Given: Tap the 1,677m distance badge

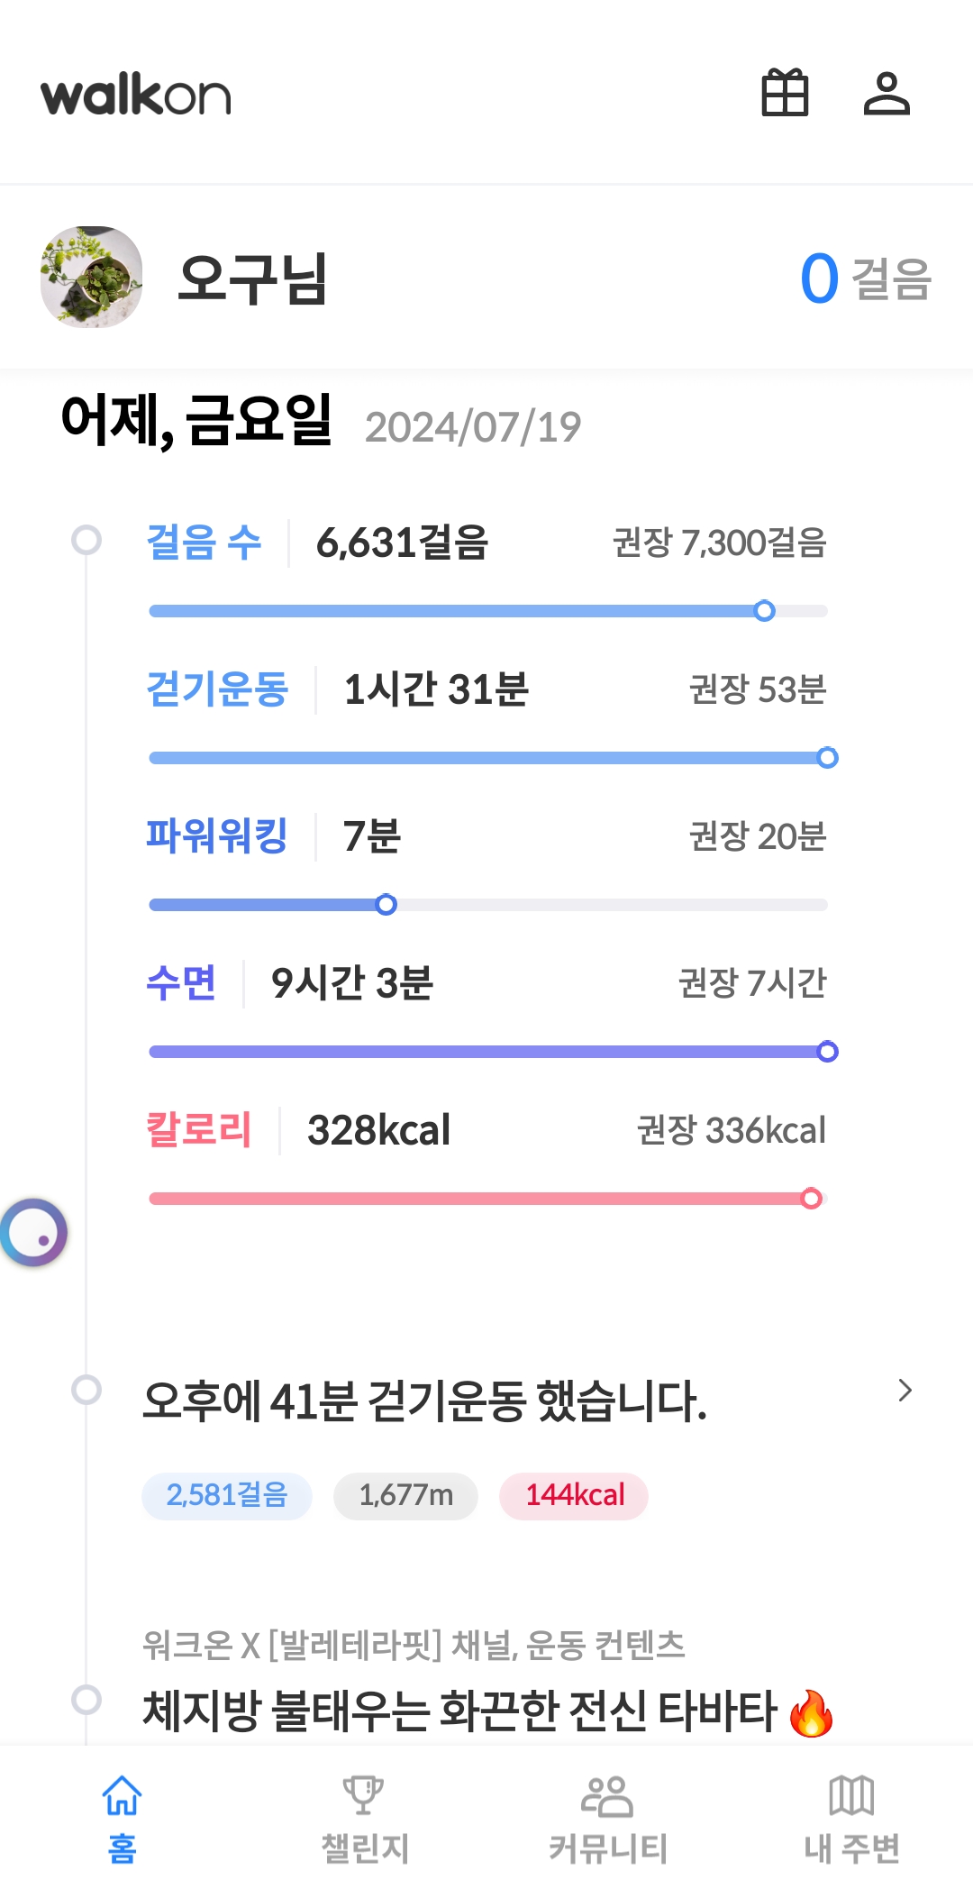Looking at the screenshot, I should 405,1496.
